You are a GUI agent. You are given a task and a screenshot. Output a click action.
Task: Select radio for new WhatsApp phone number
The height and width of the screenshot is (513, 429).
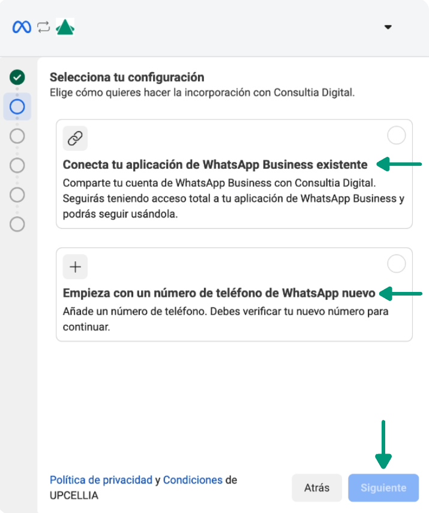click(x=396, y=264)
